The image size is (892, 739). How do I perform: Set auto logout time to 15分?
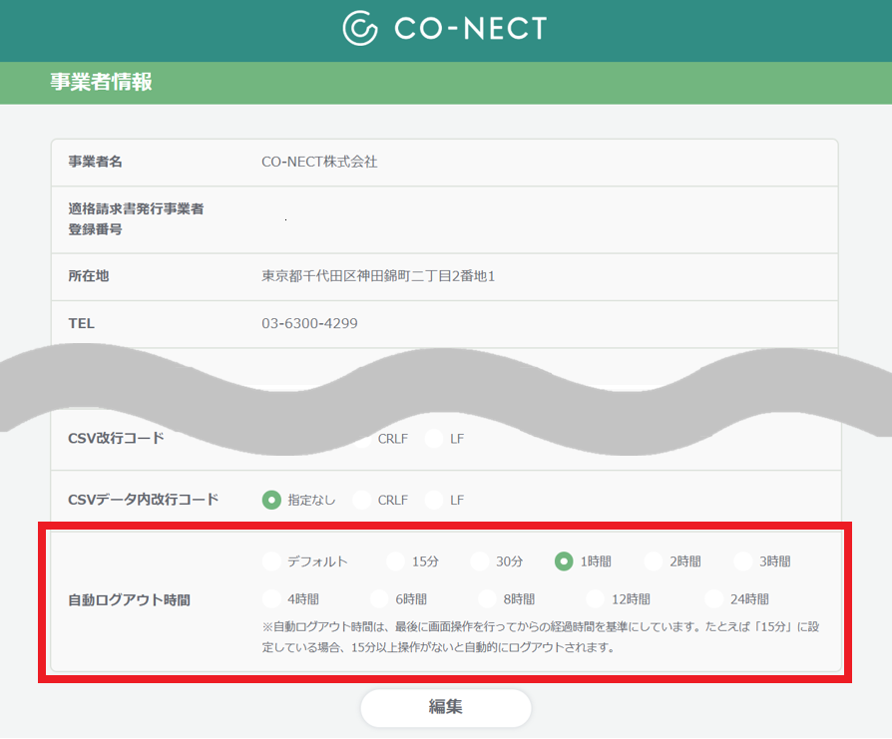coord(396,561)
